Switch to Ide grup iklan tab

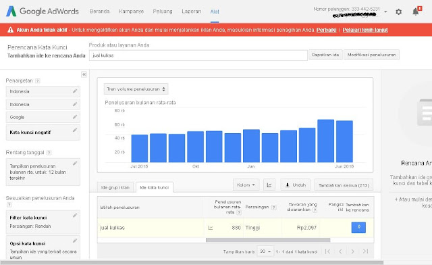(115, 187)
